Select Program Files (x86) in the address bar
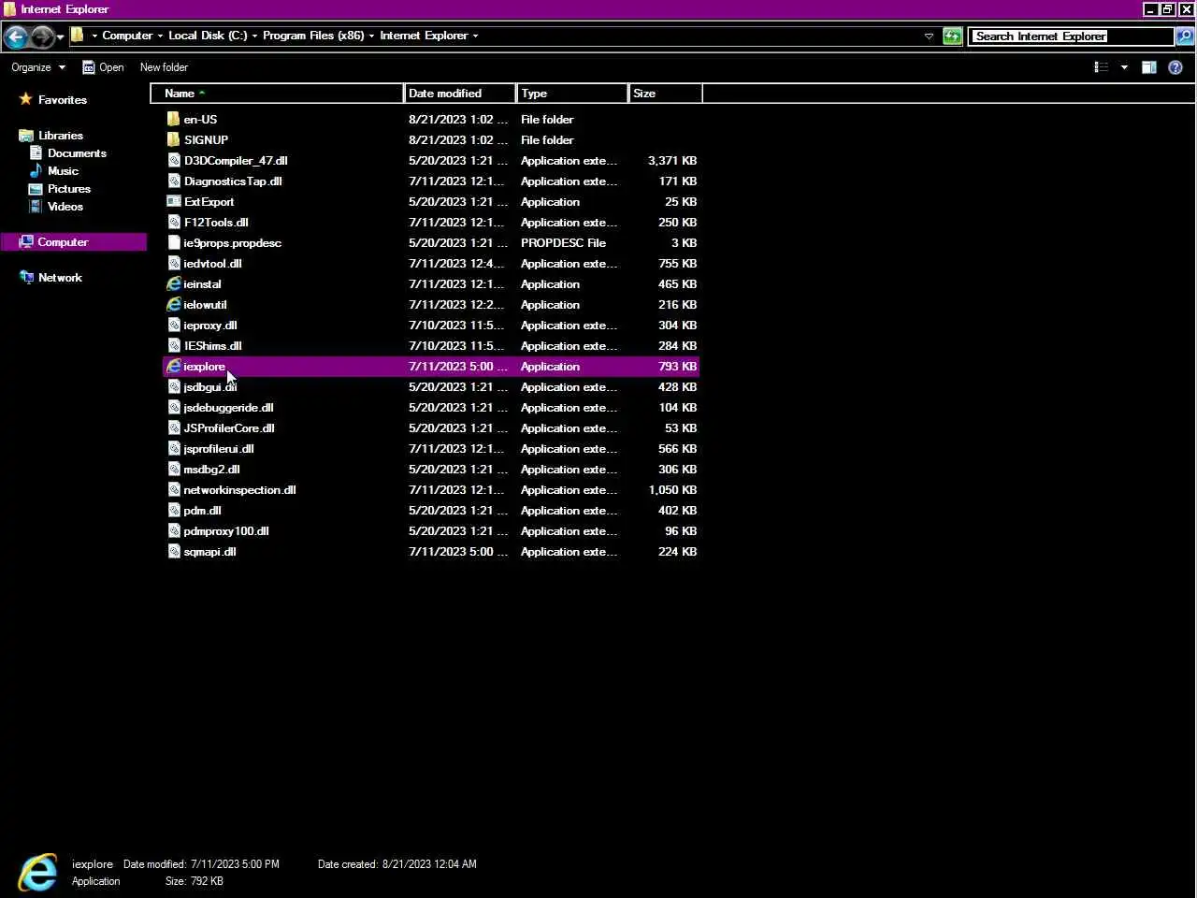This screenshot has height=898, width=1197. (x=313, y=36)
